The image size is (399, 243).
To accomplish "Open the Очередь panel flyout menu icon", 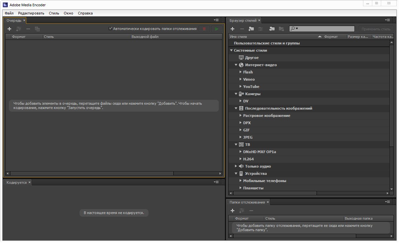I will pos(216,20).
